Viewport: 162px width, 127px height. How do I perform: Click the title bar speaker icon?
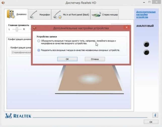(3, 3)
